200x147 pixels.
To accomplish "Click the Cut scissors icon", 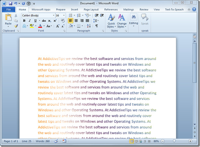I will [x=16, y=15].
